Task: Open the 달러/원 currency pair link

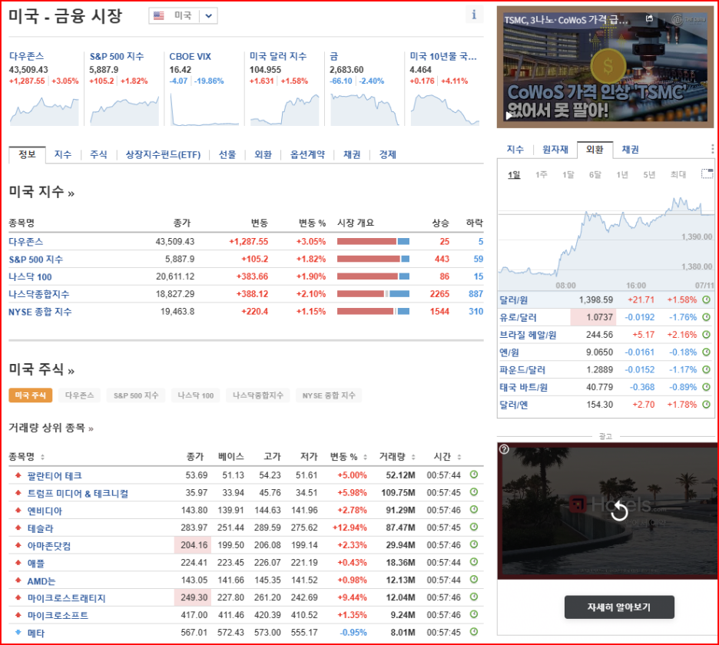Action: [x=514, y=299]
